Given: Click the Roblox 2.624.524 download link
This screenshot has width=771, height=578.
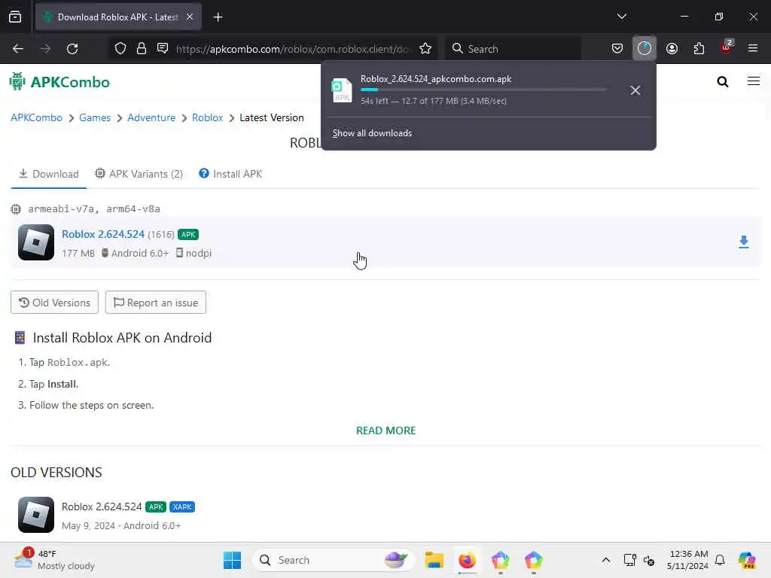Looking at the screenshot, I should (x=103, y=235).
